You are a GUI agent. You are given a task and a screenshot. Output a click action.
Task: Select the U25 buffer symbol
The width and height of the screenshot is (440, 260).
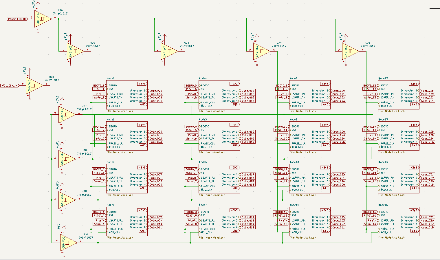[x=350, y=52]
